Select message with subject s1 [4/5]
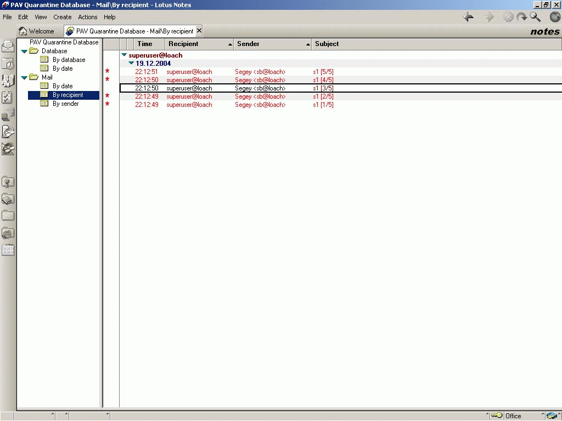The width and height of the screenshot is (562, 421). tap(340, 80)
